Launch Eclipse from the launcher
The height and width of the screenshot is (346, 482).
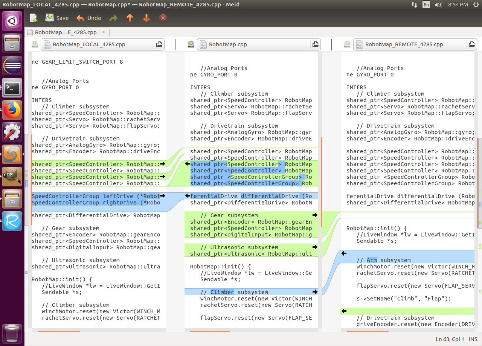pyautogui.click(x=12, y=66)
